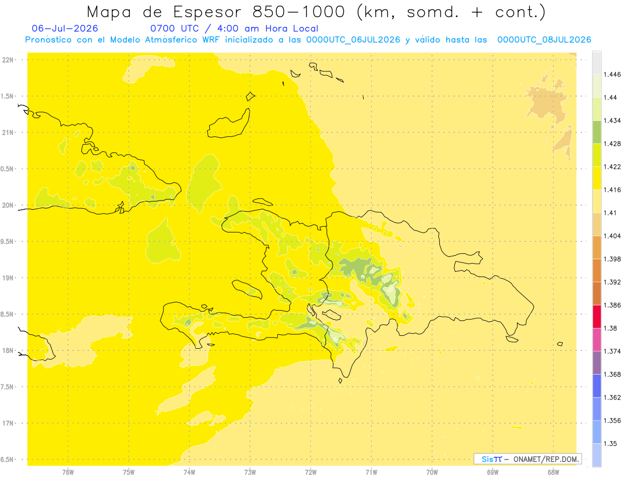
Task: Click the "68W" longitude axis label
Action: click(x=553, y=472)
